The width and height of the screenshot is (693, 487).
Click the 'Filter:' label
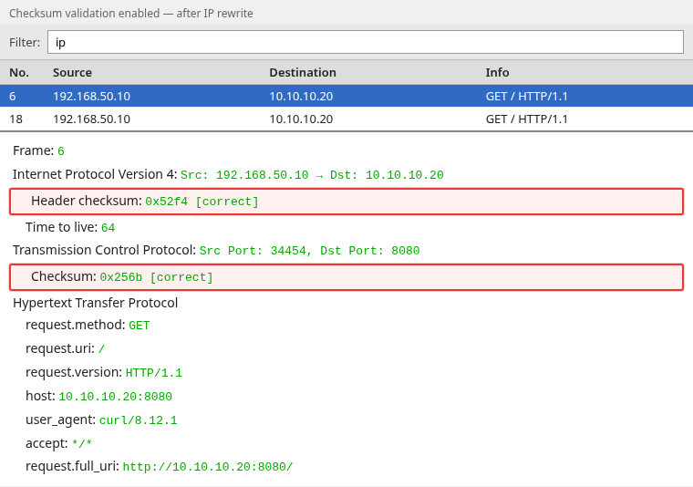click(x=25, y=43)
